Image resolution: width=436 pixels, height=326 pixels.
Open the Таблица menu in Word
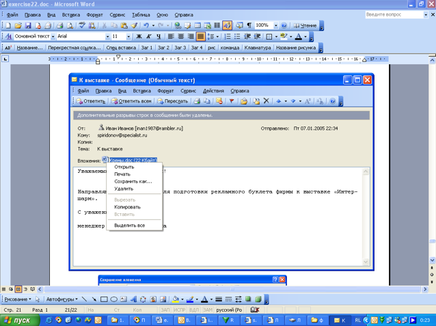click(141, 15)
